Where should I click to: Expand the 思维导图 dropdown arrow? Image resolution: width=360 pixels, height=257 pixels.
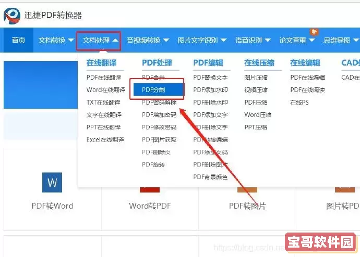[356, 40]
